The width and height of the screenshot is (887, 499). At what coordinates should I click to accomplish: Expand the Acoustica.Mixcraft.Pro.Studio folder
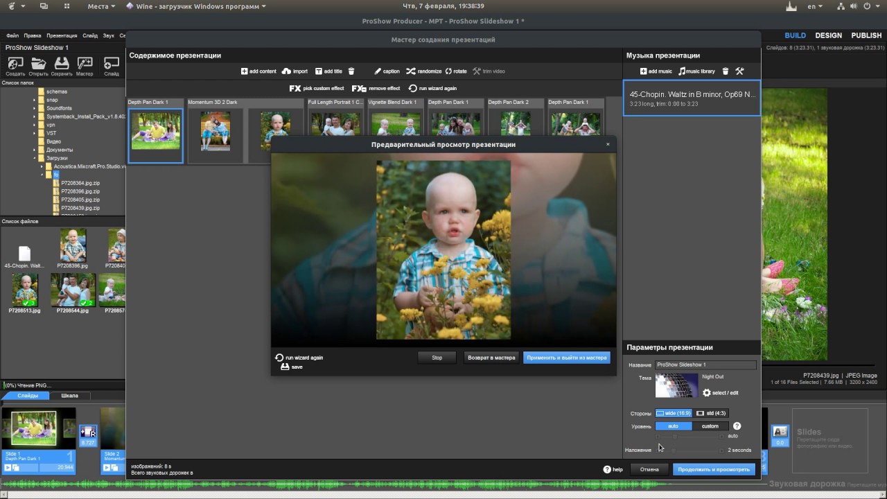[x=42, y=166]
